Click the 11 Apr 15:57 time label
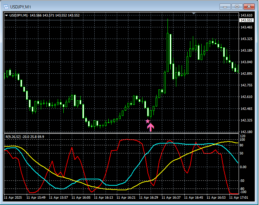This screenshot has width=259, height=205. (58, 197)
